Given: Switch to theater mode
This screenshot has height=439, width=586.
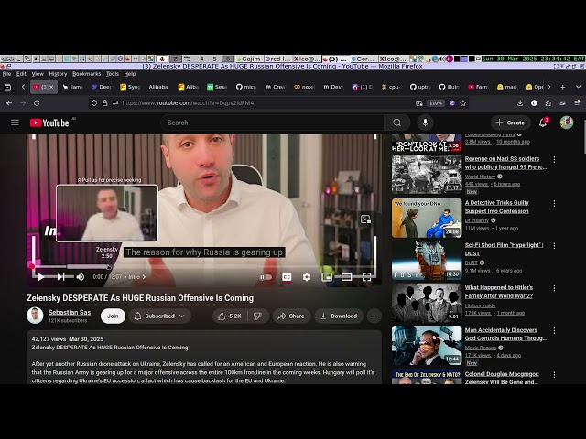Looking at the screenshot, I should [x=346, y=277].
